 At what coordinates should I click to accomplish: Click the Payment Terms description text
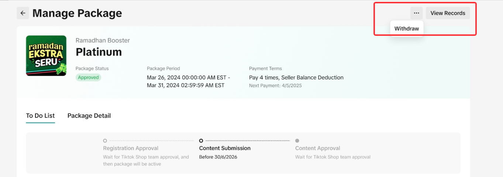[x=296, y=78]
